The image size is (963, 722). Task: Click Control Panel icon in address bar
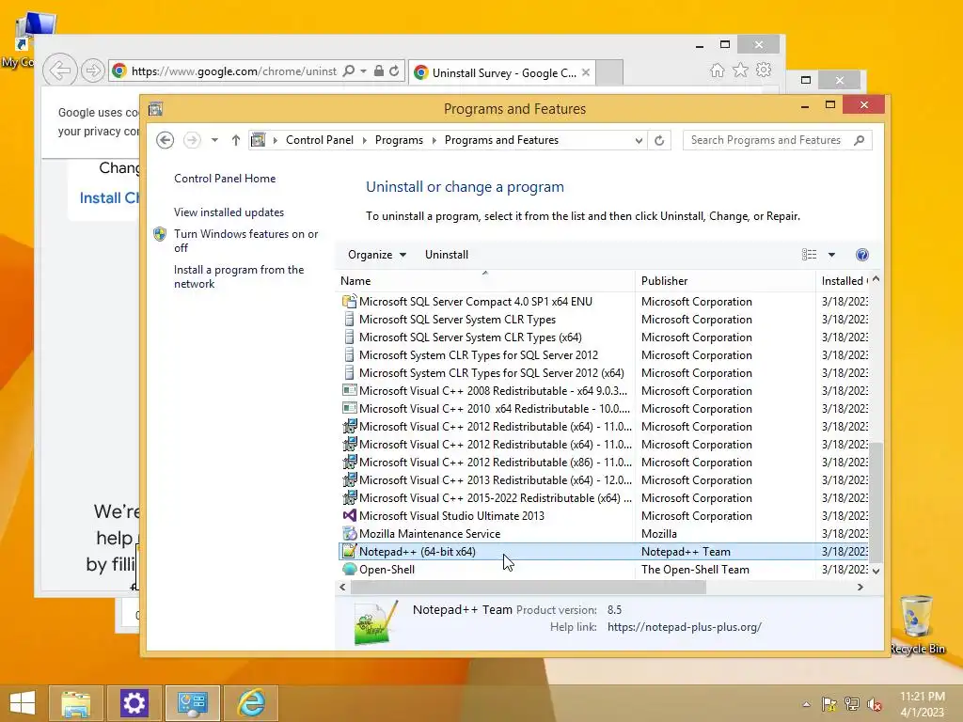pyautogui.click(x=259, y=141)
